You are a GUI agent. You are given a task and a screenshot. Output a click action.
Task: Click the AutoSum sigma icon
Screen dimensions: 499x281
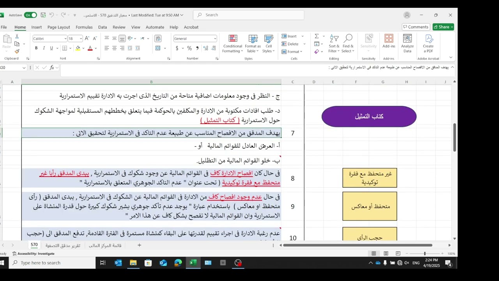(x=317, y=36)
